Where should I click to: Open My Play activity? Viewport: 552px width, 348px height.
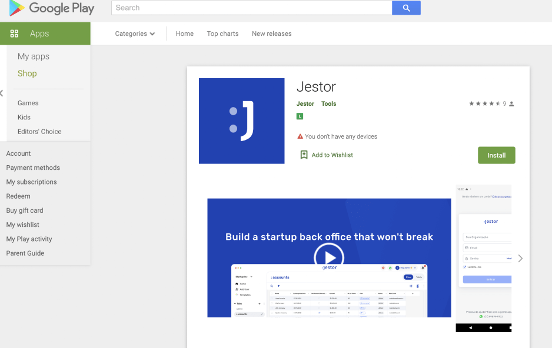pos(29,239)
